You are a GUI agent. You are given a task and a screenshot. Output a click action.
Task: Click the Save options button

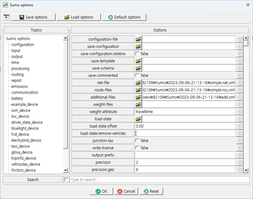coord(33,17)
